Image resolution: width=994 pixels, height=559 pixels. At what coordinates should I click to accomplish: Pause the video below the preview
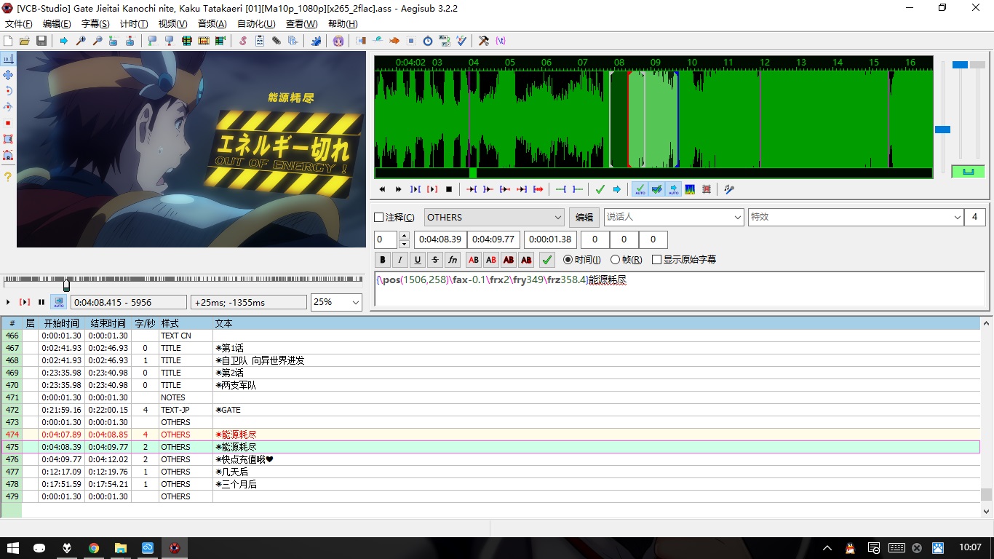pyautogui.click(x=41, y=302)
